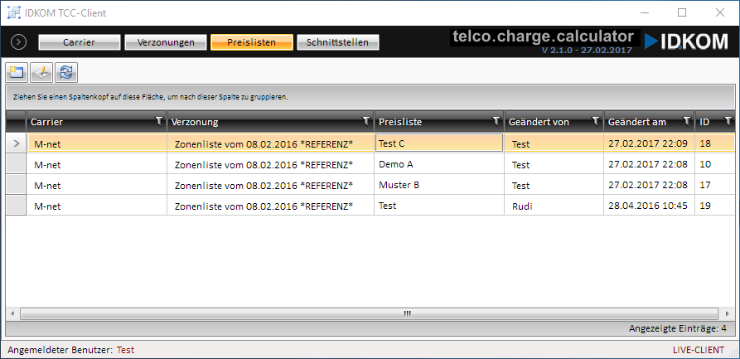The width and height of the screenshot is (740, 359).
Task: Click the row header of the Rudi row
Action: point(16,205)
